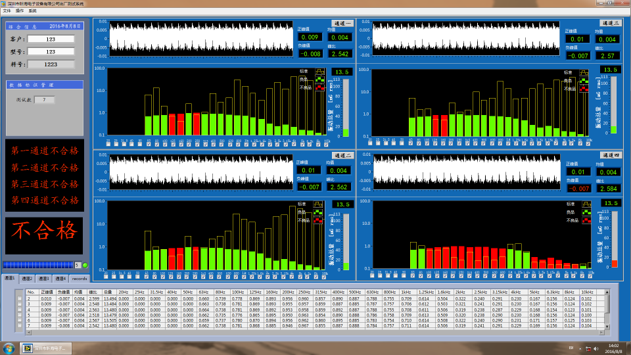631x355 pixels.
Task: Open the 文件 menu
Action: 7,11
